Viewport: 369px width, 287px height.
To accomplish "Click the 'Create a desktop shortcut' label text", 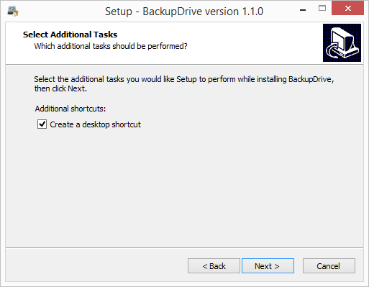I will tap(95, 124).
